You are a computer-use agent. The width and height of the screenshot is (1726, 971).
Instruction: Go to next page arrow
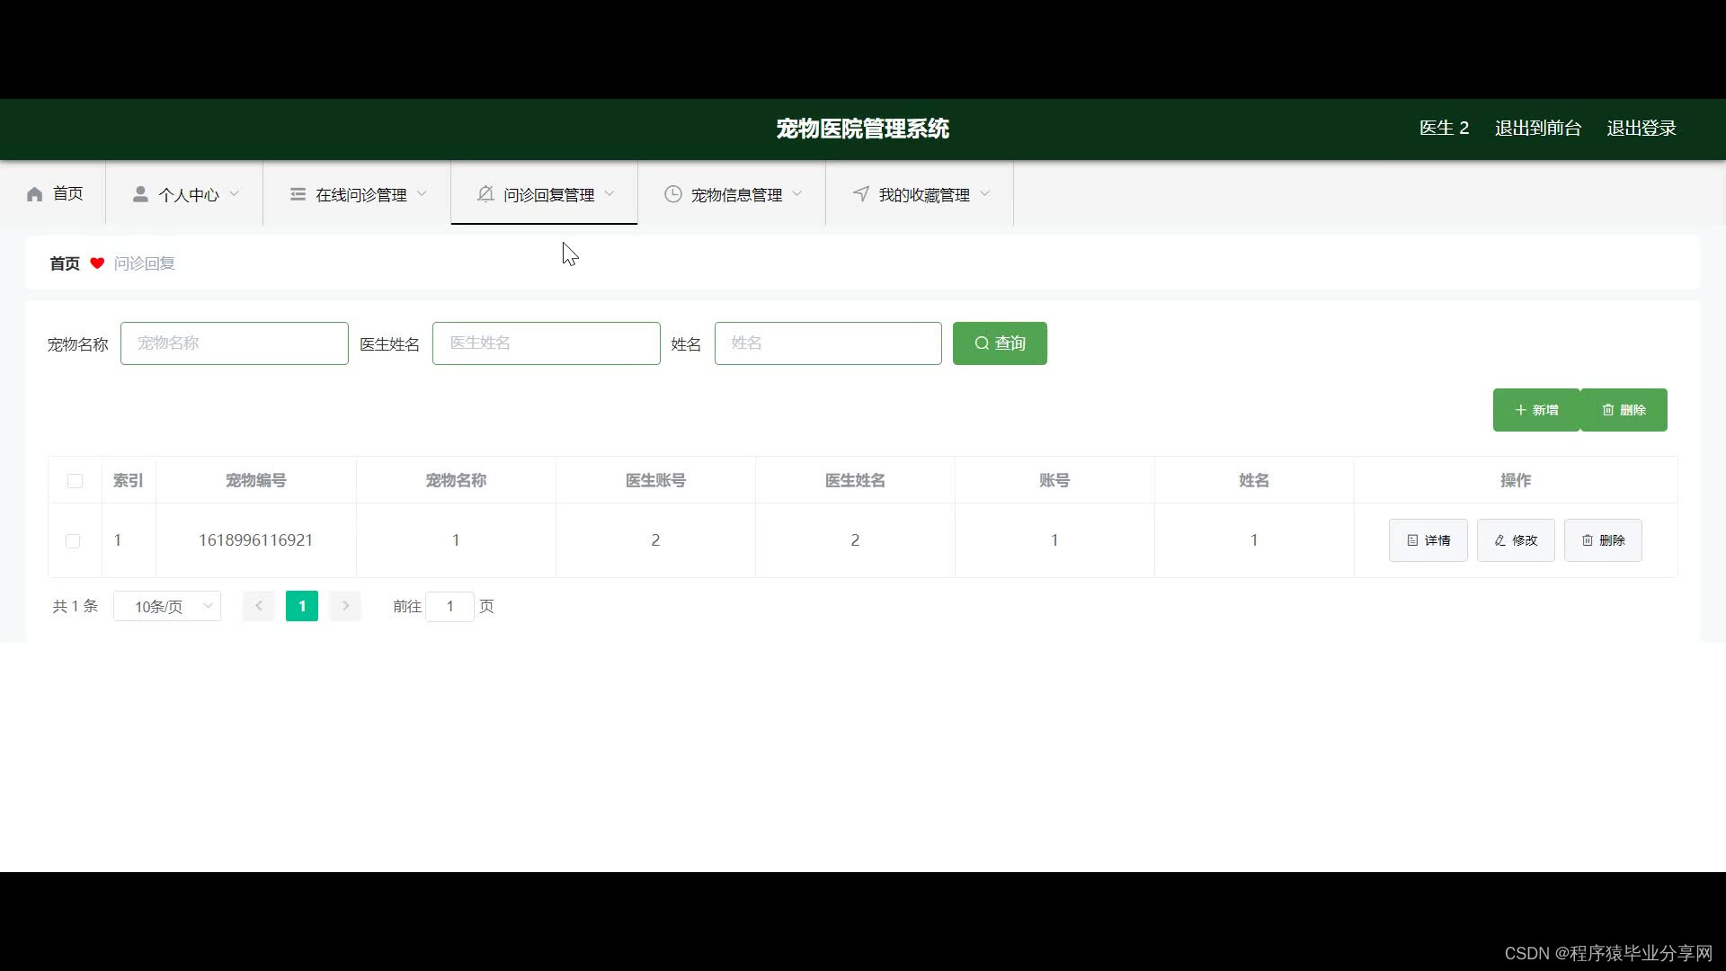[x=345, y=606]
